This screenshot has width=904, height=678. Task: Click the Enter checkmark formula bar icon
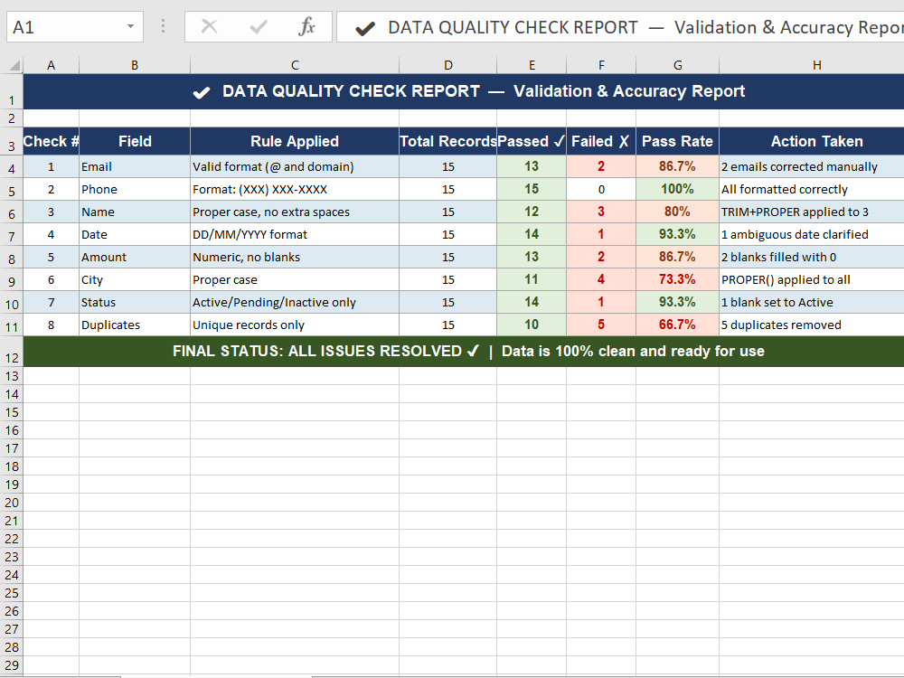pyautogui.click(x=259, y=26)
